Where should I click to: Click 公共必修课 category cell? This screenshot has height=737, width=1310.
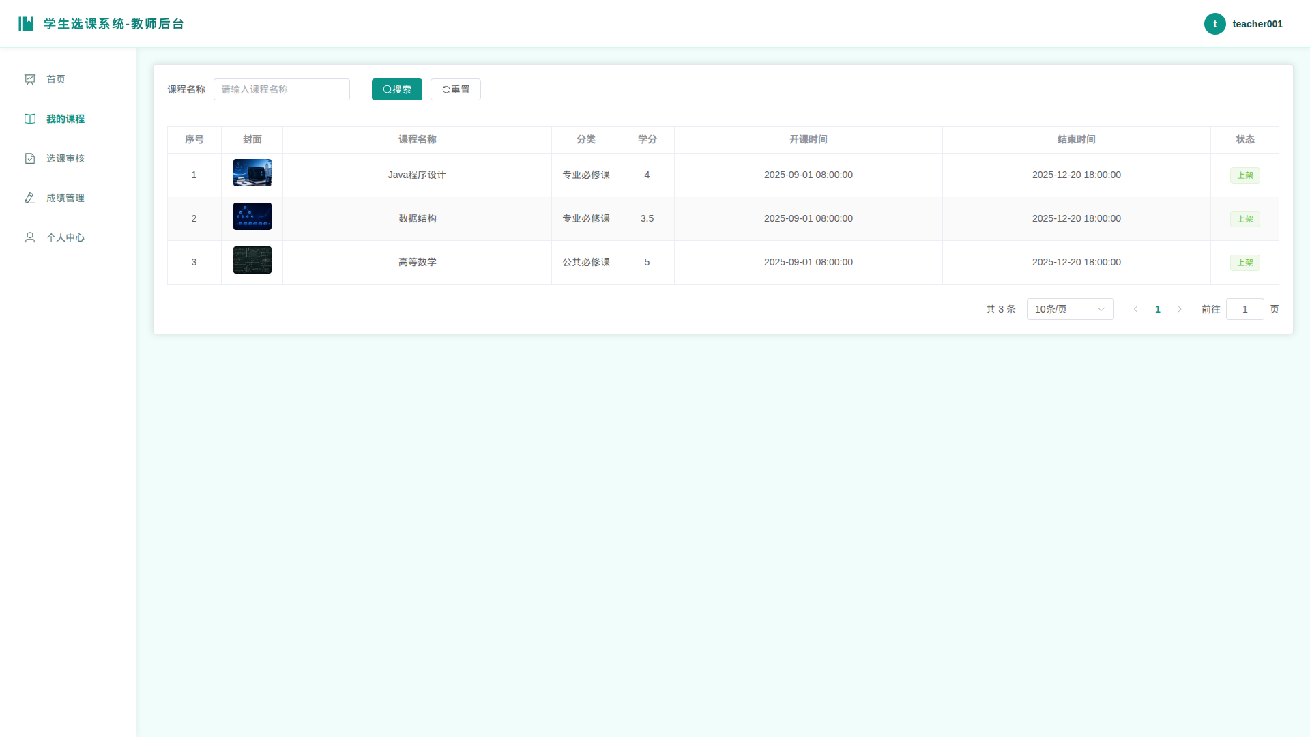pyautogui.click(x=586, y=262)
